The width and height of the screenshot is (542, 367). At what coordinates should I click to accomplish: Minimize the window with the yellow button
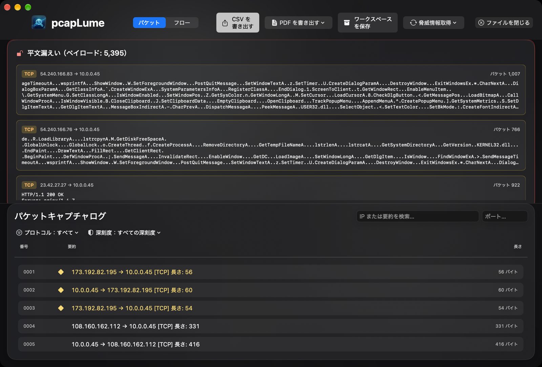tap(18, 7)
